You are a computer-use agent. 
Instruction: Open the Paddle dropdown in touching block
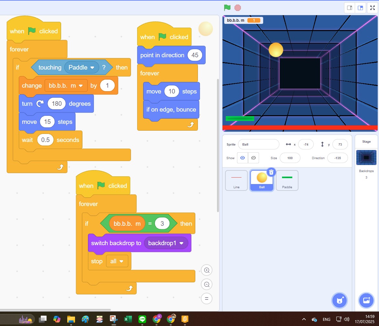[x=81, y=67]
